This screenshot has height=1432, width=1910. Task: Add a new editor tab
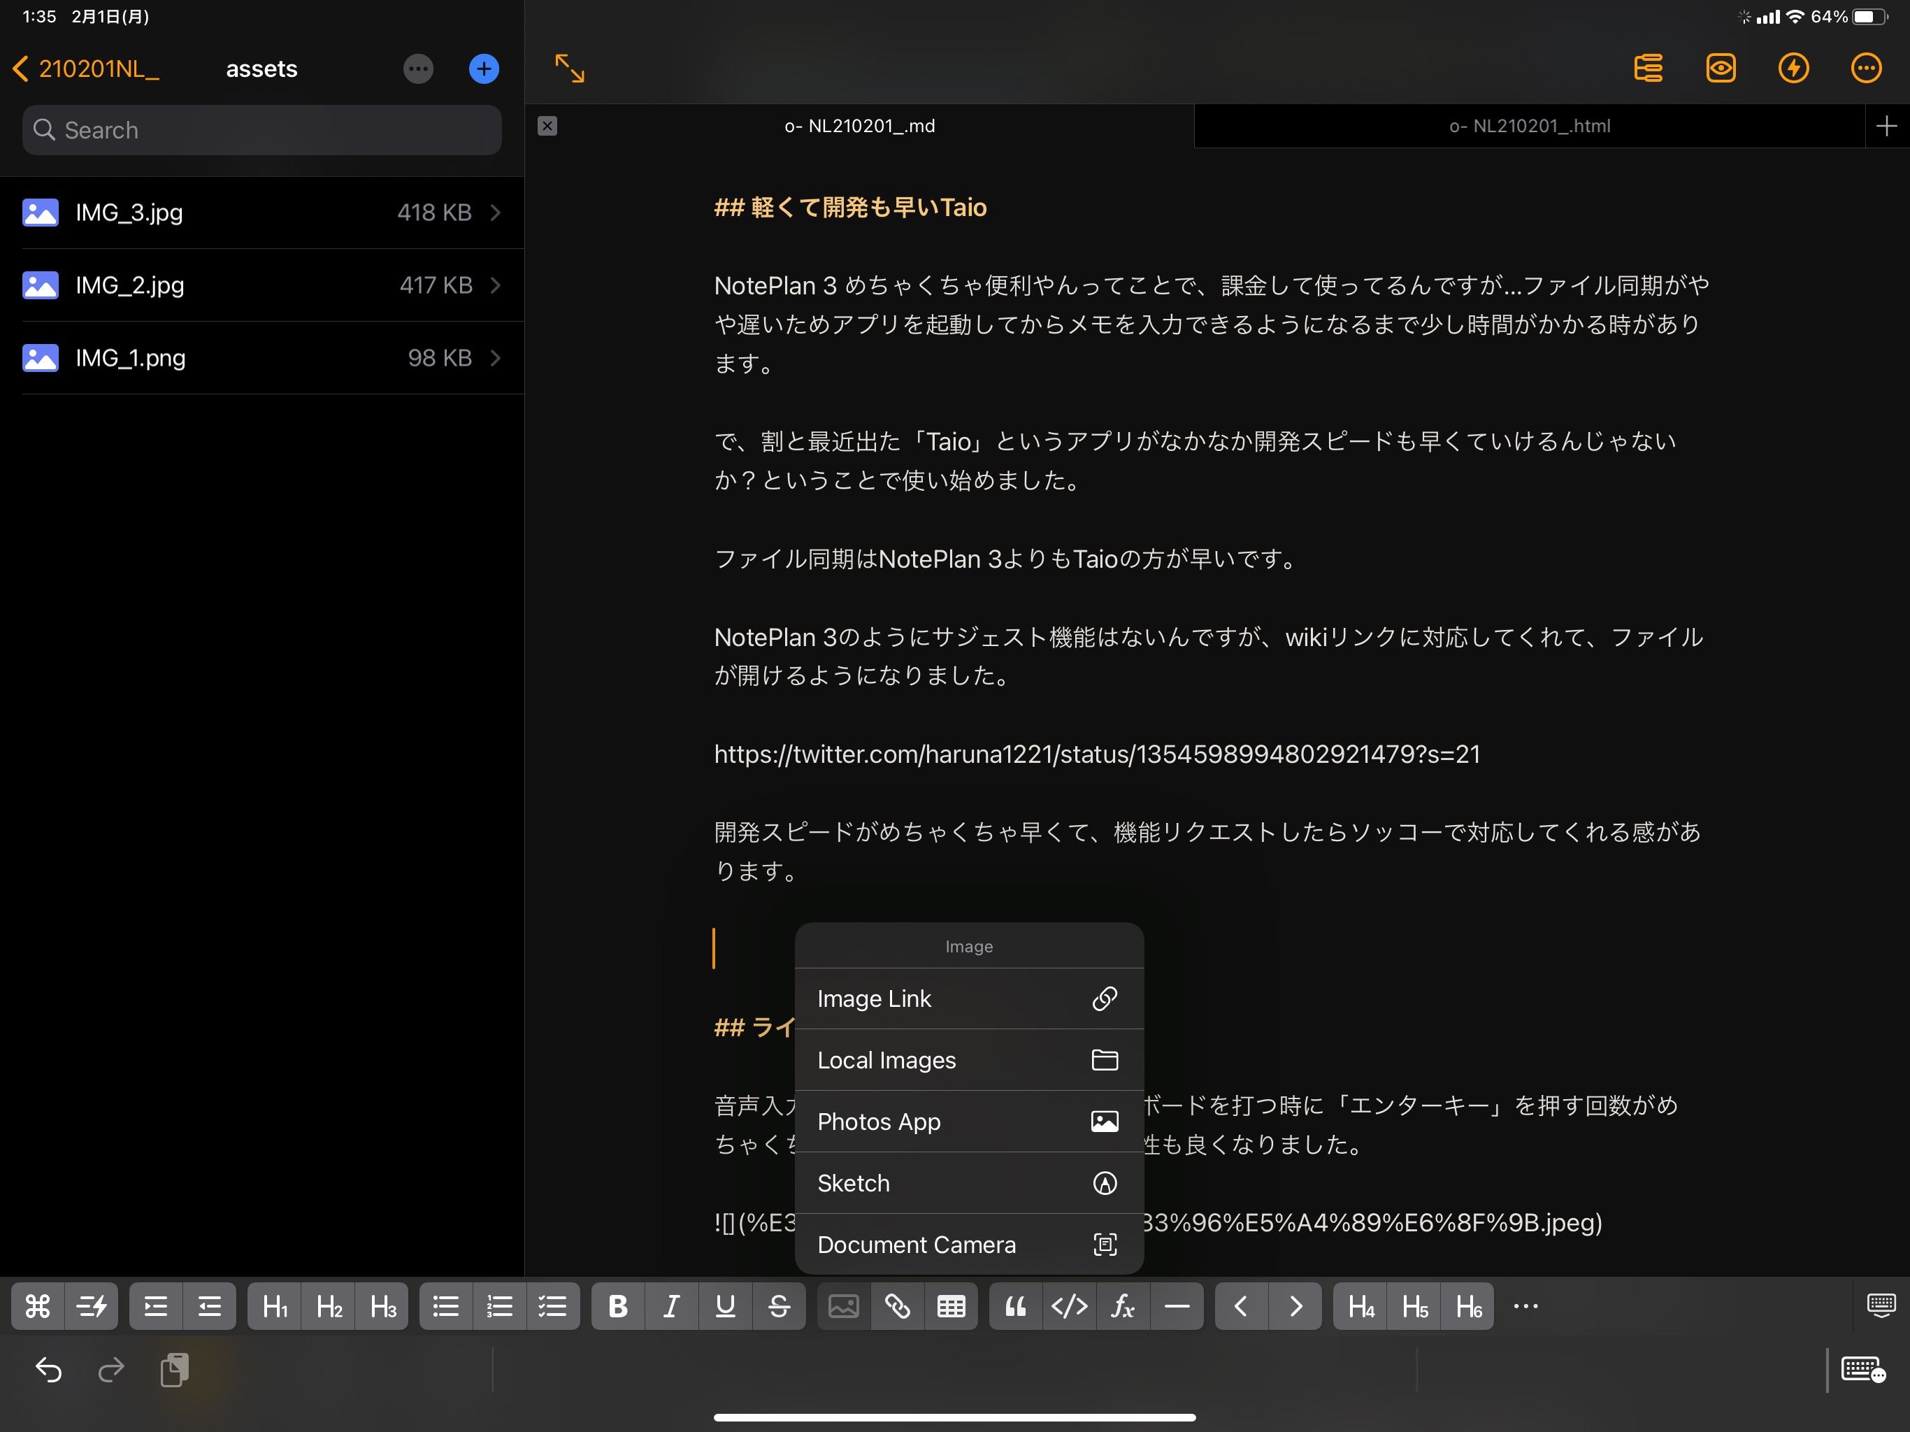pos(1887,126)
